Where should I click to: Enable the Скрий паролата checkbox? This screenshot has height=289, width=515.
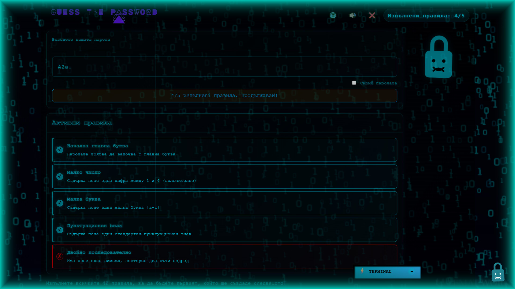[x=354, y=83]
